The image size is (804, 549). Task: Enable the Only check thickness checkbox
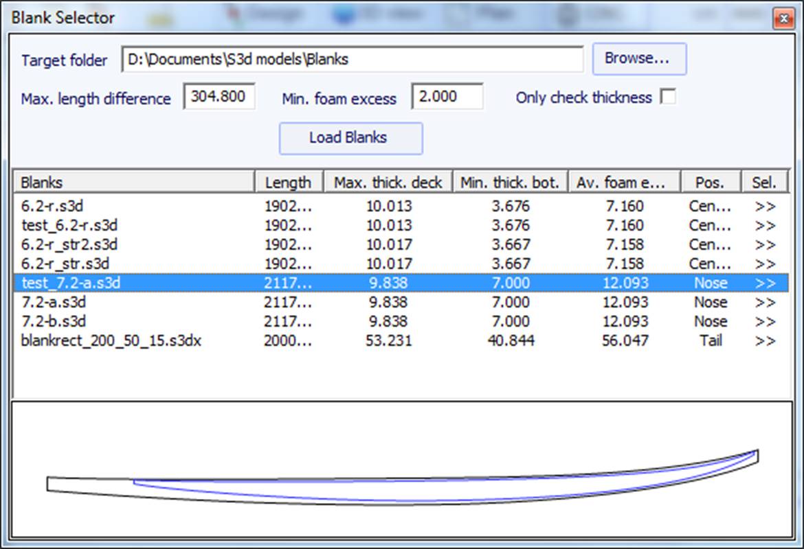click(667, 97)
